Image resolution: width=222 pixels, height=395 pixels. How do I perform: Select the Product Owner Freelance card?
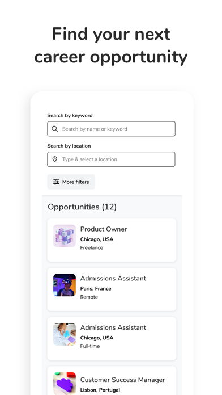point(112,240)
